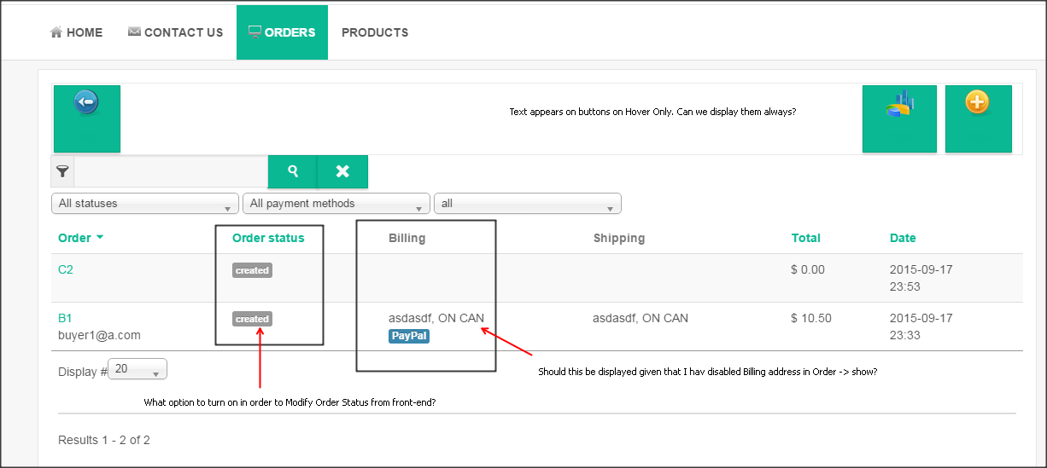Expand the All statuses dropdown
This screenshot has height=468, width=1047.
[x=145, y=204]
